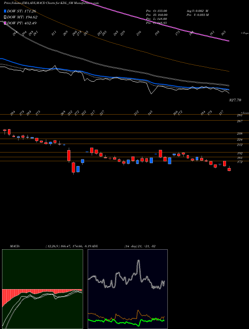Viewport: 249px width, 329px height.
Task: Open the MACD indicator panel
Action: click(42, 289)
